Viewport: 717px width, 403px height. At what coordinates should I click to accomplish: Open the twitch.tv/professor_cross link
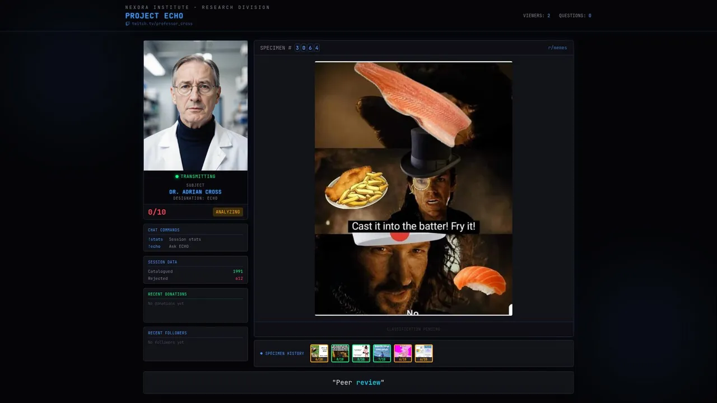point(162,24)
